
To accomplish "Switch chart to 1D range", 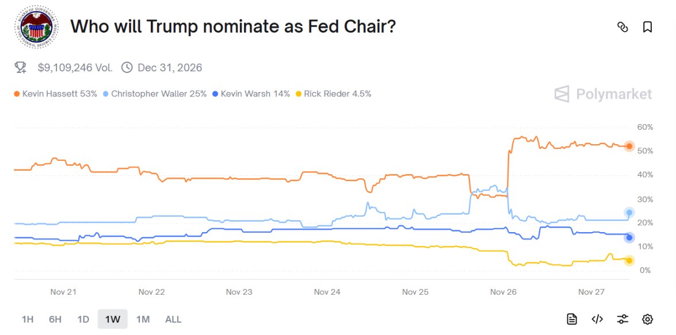I will [83, 319].
